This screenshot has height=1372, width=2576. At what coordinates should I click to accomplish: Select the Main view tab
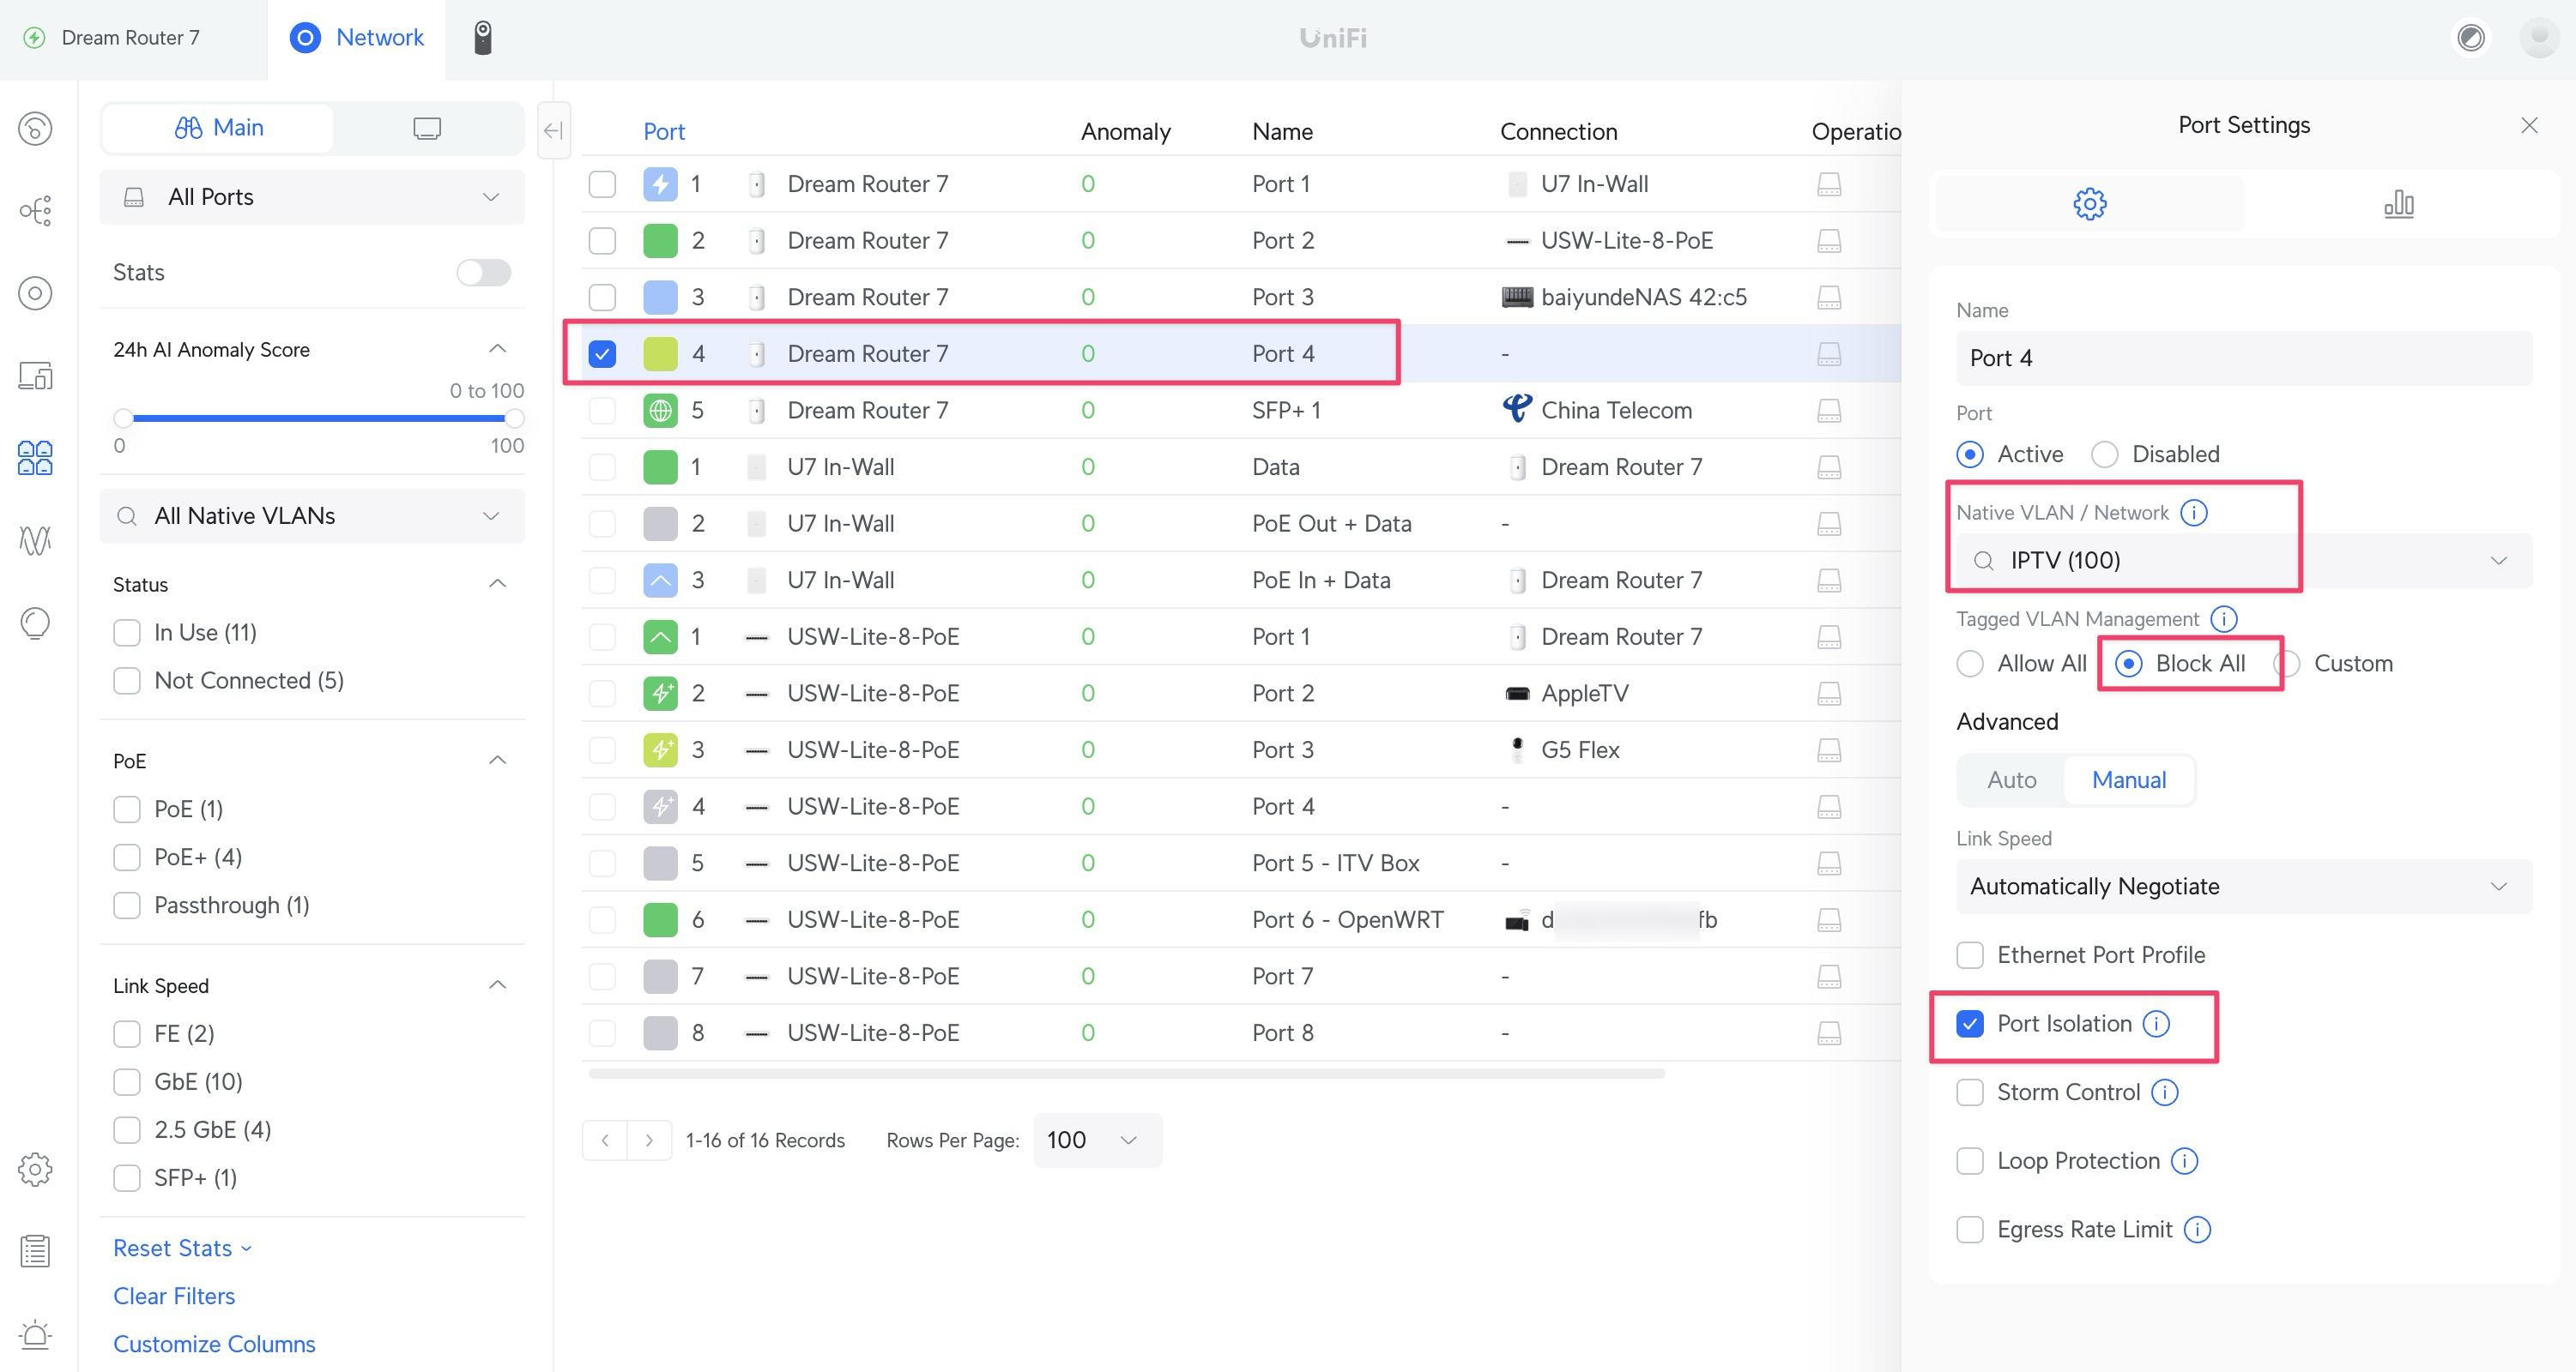coord(219,128)
